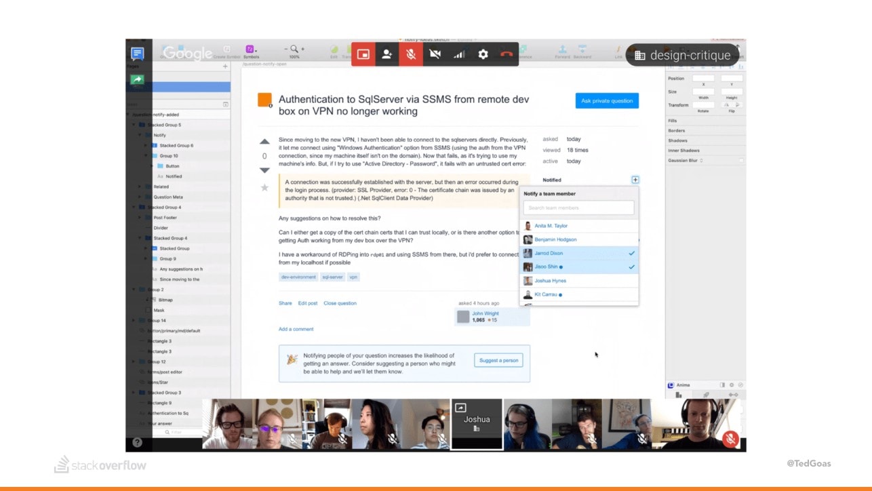
Task: Click the Anima plugin panel icon
Action: tap(671, 385)
